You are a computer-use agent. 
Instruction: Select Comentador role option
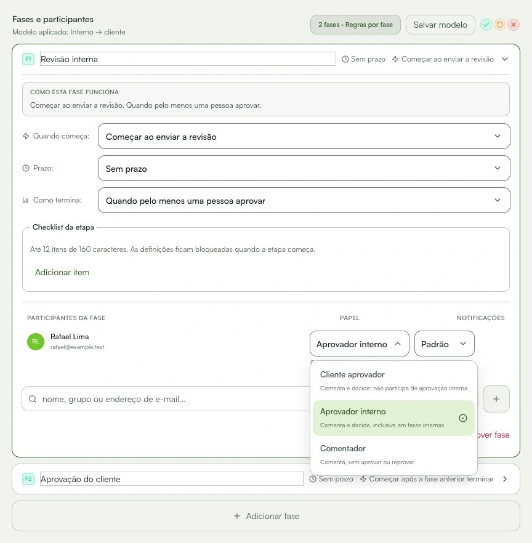pos(393,455)
